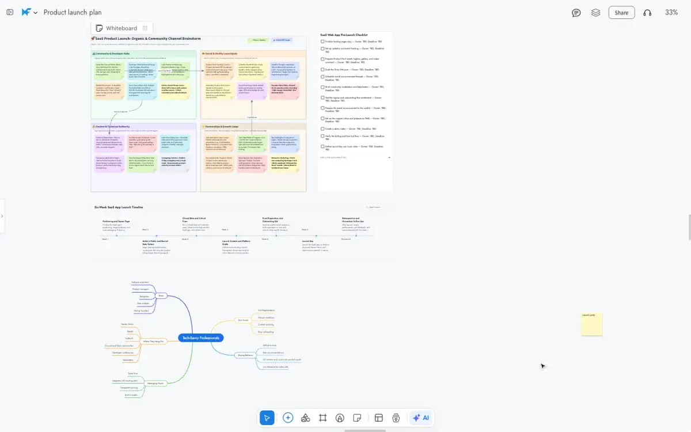The height and width of the screenshot is (432, 691).
Task: Select the shapes tool
Action: tap(306, 418)
